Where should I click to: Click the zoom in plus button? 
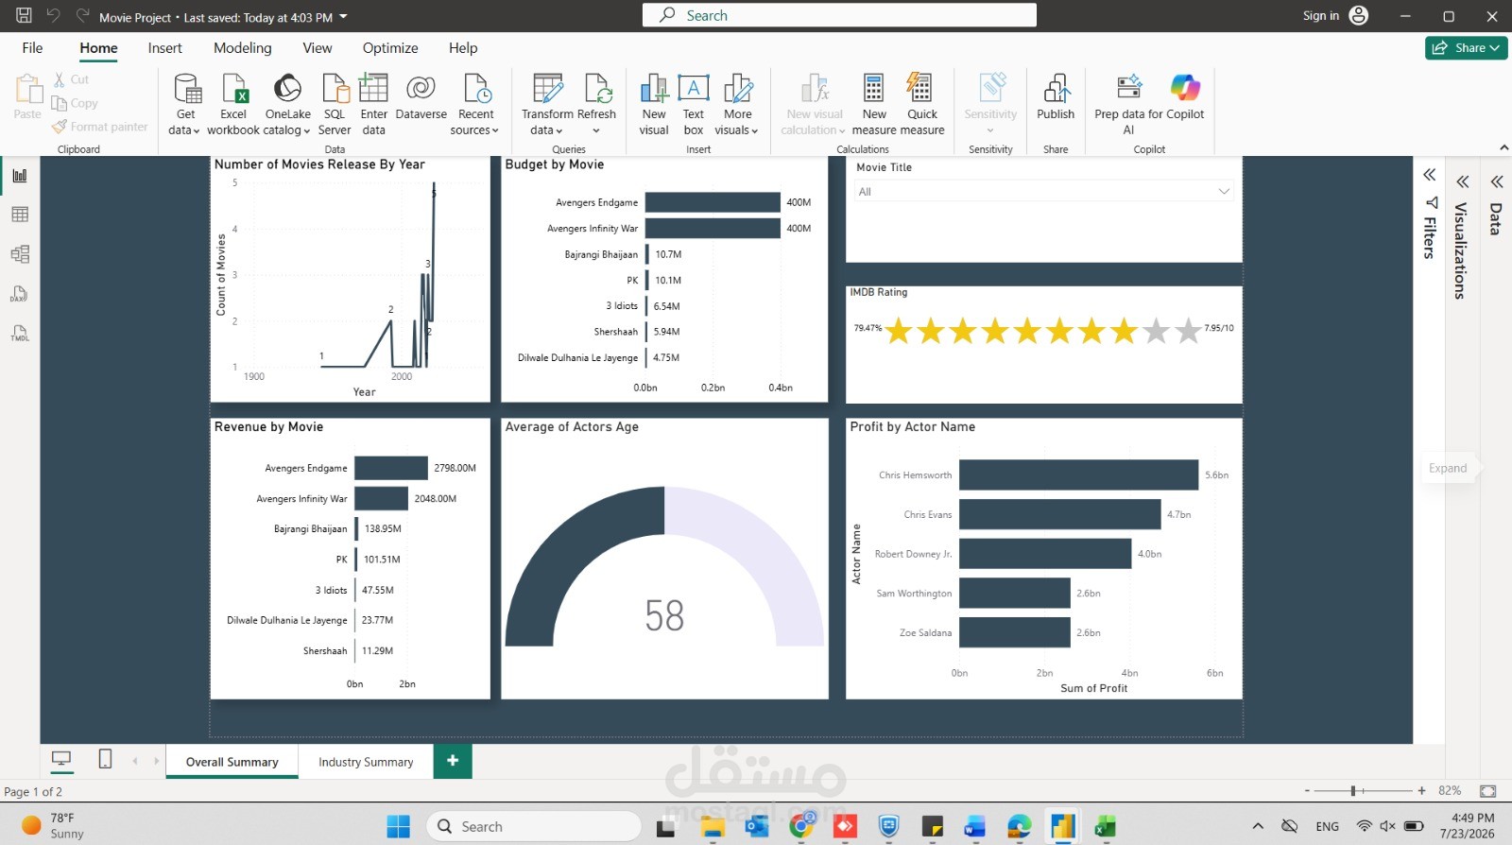click(x=1421, y=791)
